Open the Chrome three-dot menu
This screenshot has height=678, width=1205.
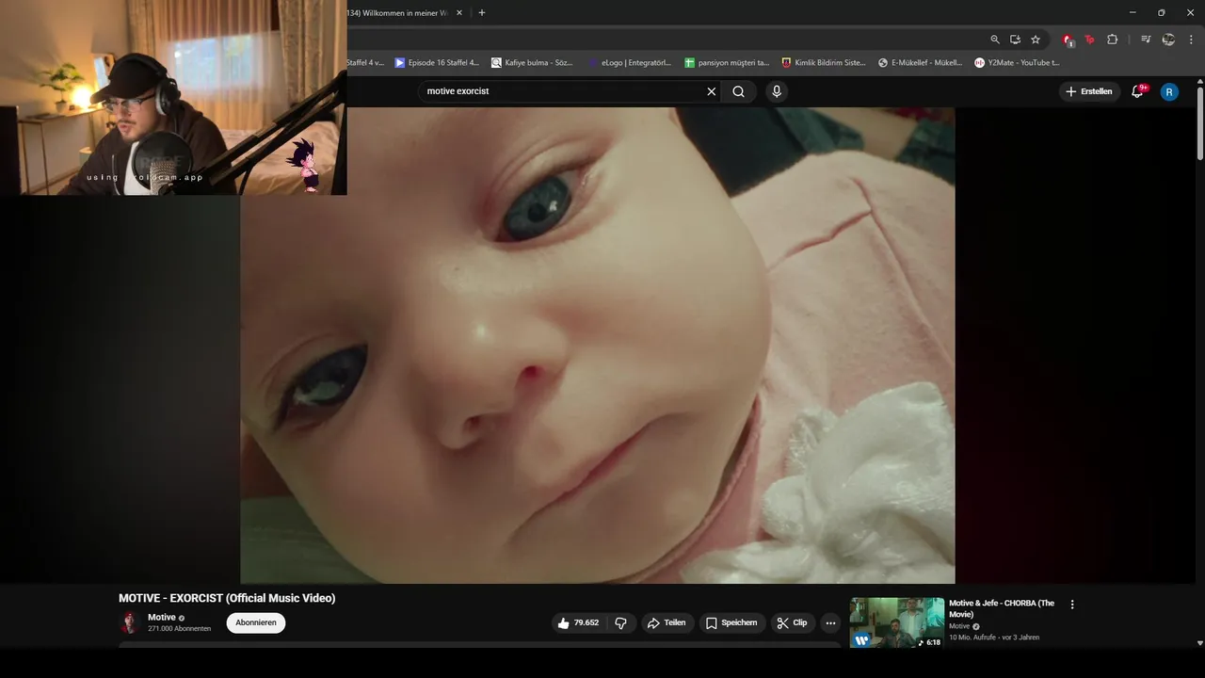[1191, 40]
